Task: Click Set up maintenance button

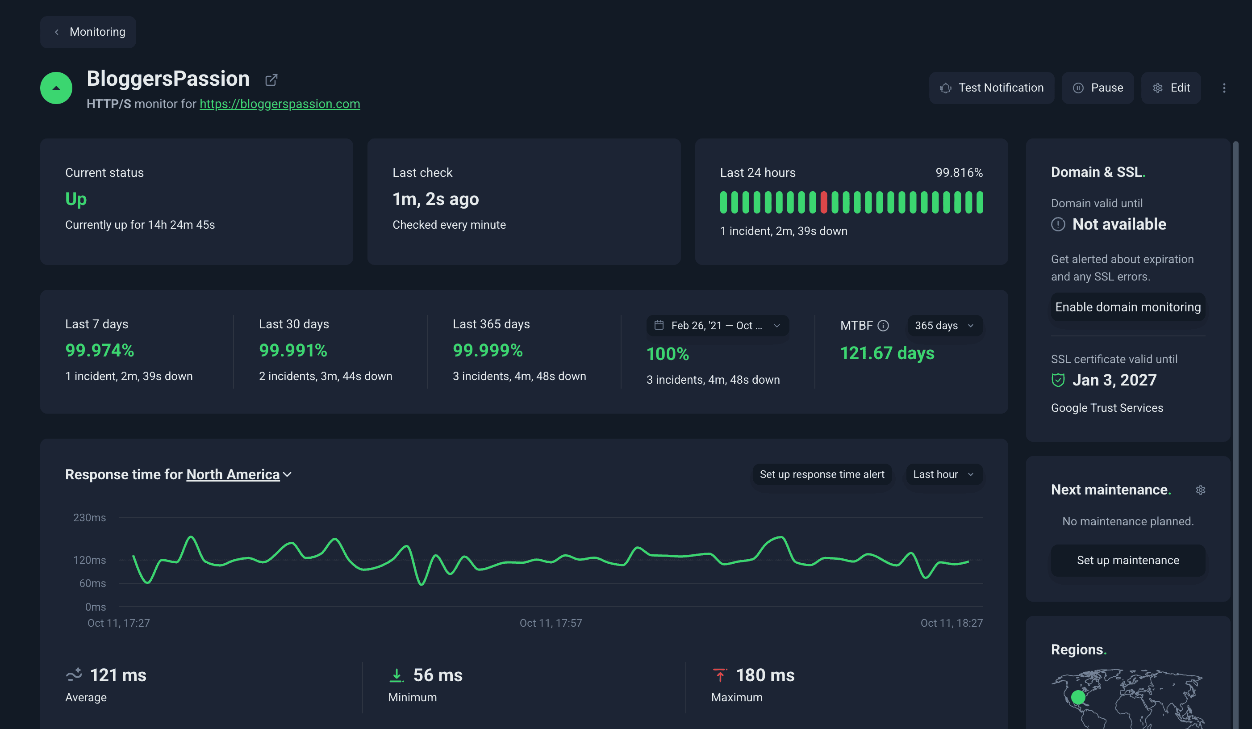Action: (x=1128, y=561)
